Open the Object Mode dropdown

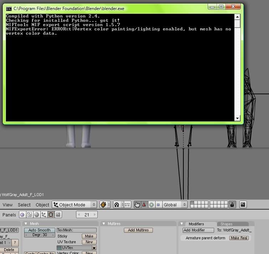tap(75, 205)
